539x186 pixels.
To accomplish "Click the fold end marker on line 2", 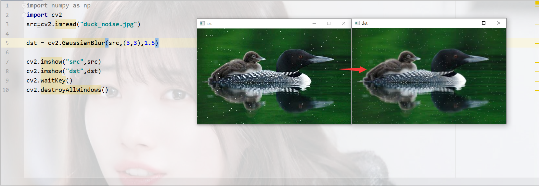I will coord(24,15).
